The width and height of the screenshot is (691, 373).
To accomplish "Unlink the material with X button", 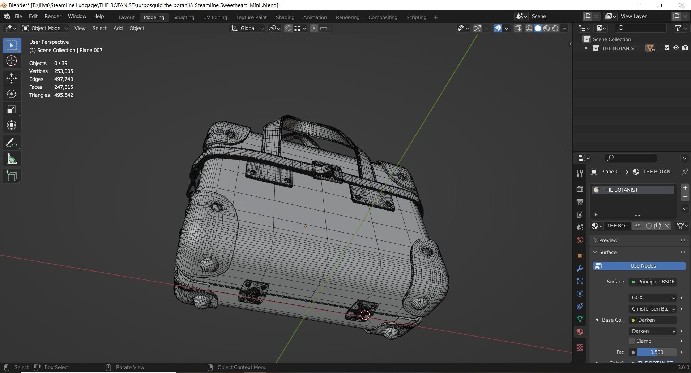I will click(x=667, y=226).
